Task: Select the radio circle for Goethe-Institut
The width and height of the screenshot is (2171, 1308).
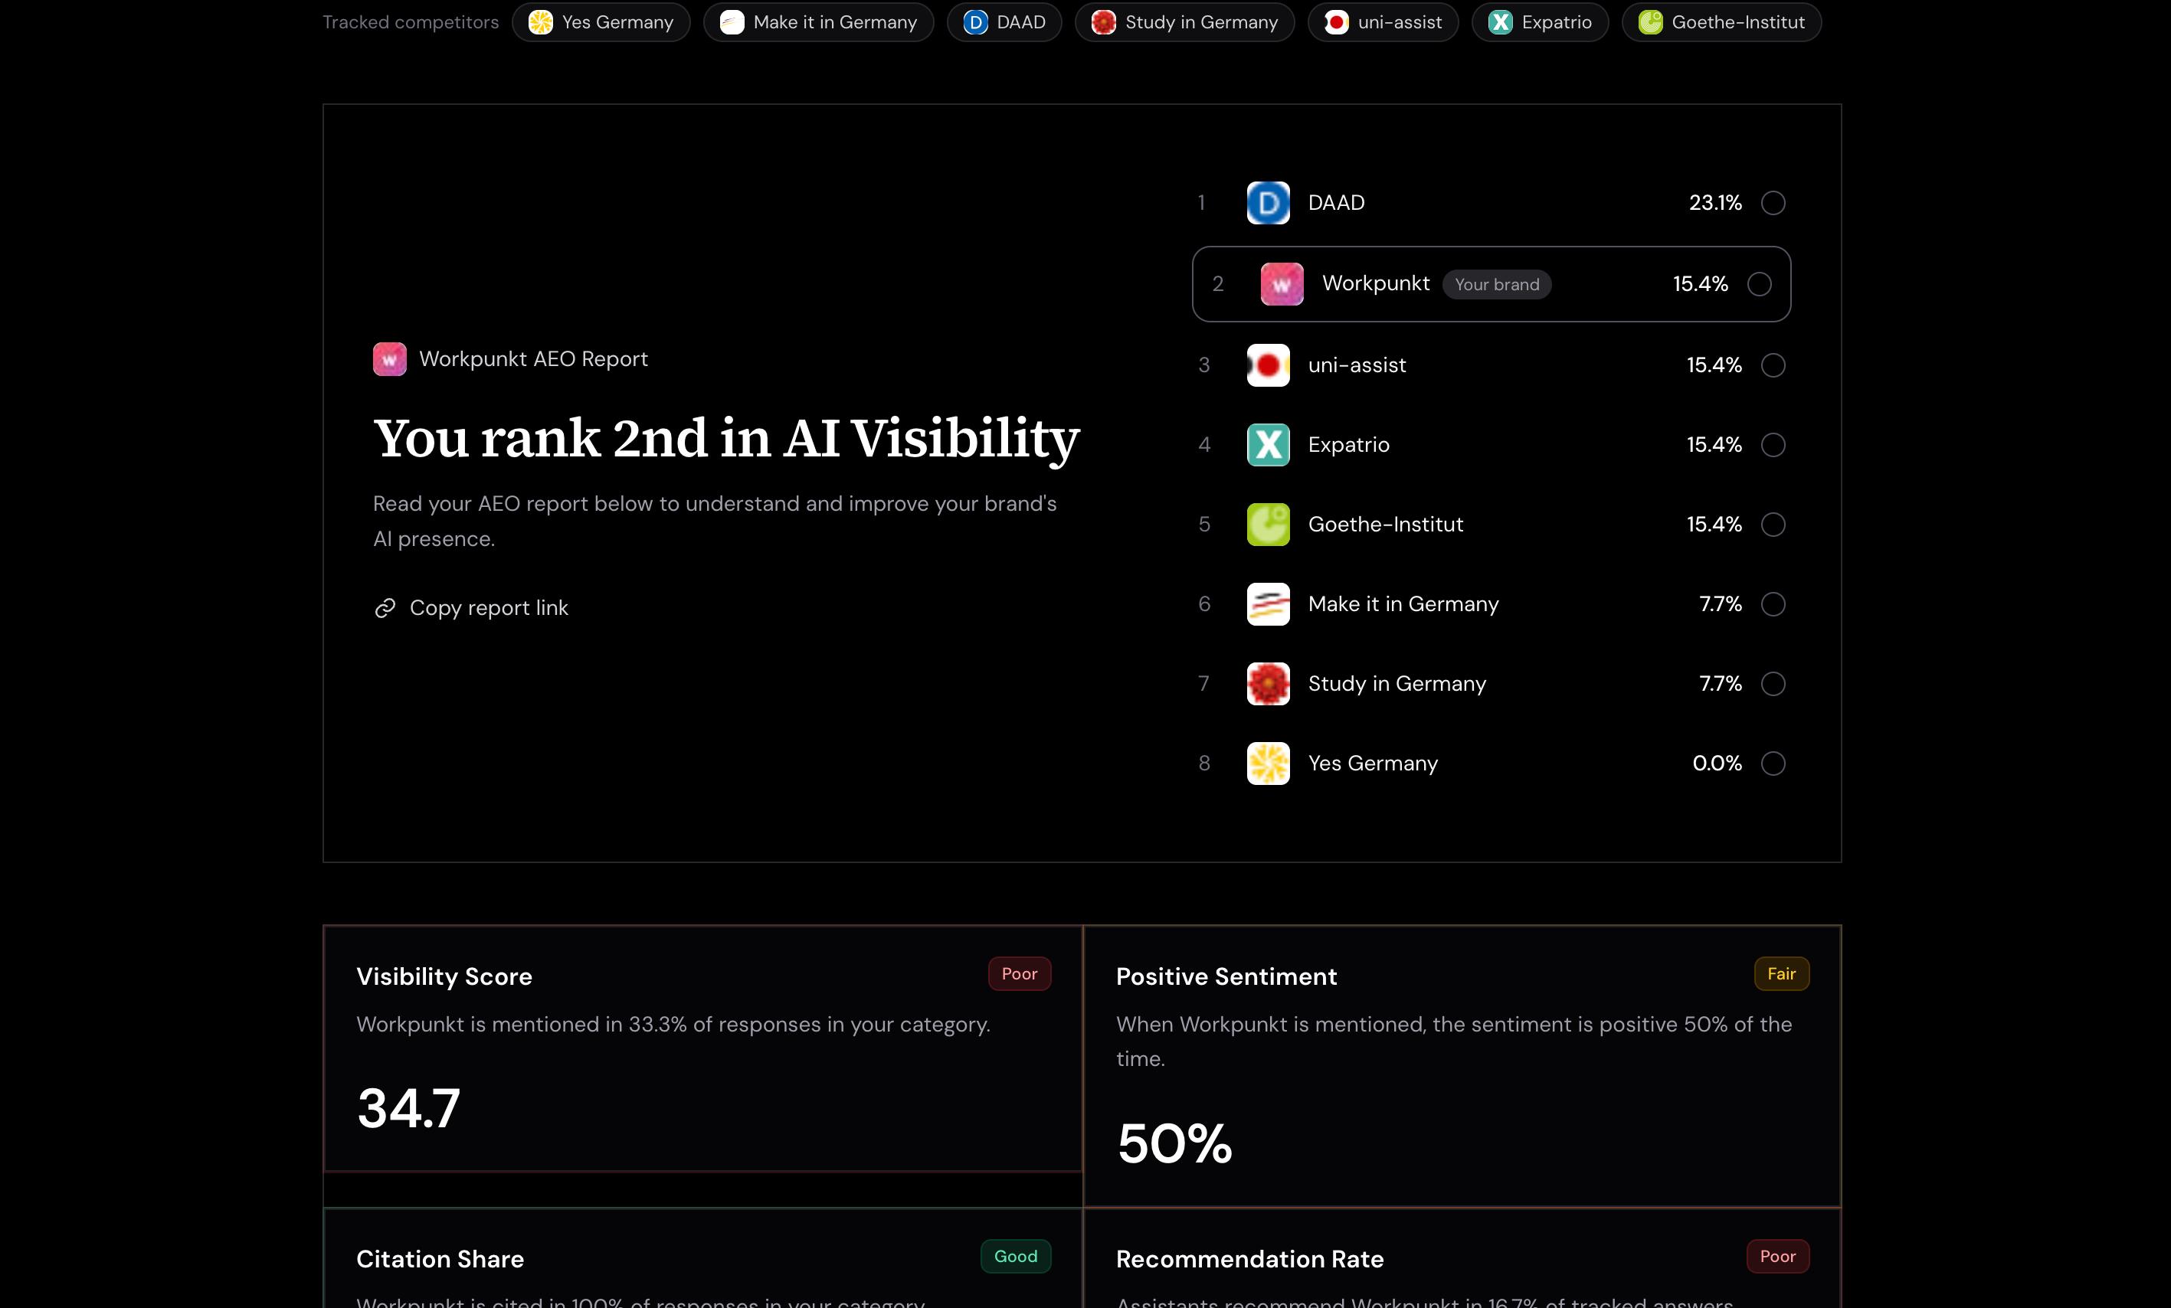Action: [x=1773, y=524]
